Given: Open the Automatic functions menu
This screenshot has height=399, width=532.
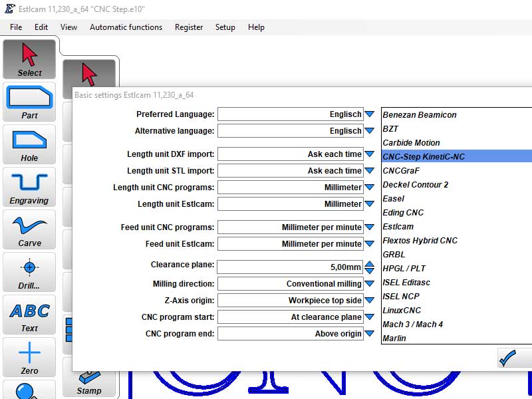Looking at the screenshot, I should [126, 27].
